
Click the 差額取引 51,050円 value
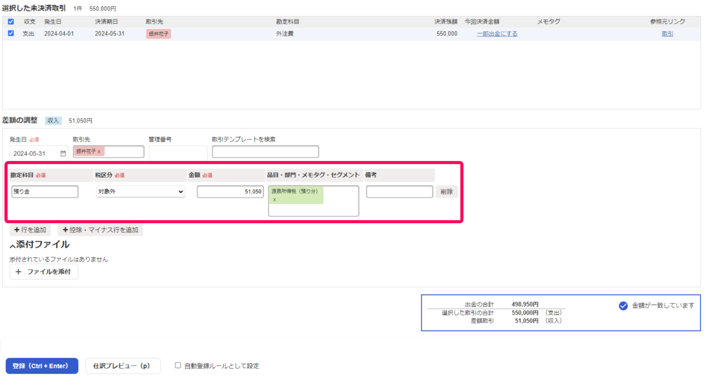(526, 321)
